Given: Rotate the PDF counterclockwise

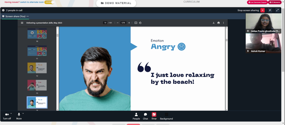Looking at the screenshot, I should tap(140, 23).
